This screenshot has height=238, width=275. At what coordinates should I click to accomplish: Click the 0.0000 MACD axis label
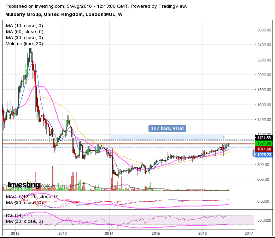[263, 201]
